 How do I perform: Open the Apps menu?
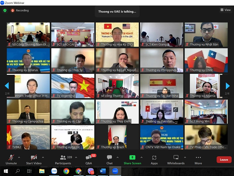point(154,159)
